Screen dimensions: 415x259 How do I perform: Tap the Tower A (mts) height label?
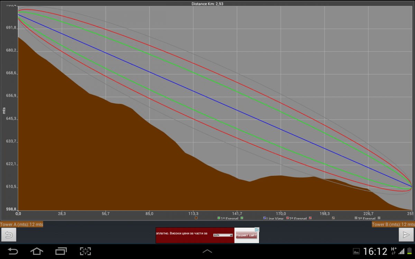point(22,224)
